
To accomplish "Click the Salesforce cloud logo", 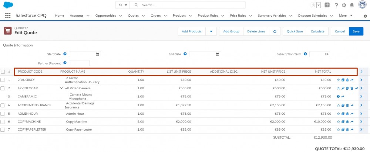I will coord(8,5).
